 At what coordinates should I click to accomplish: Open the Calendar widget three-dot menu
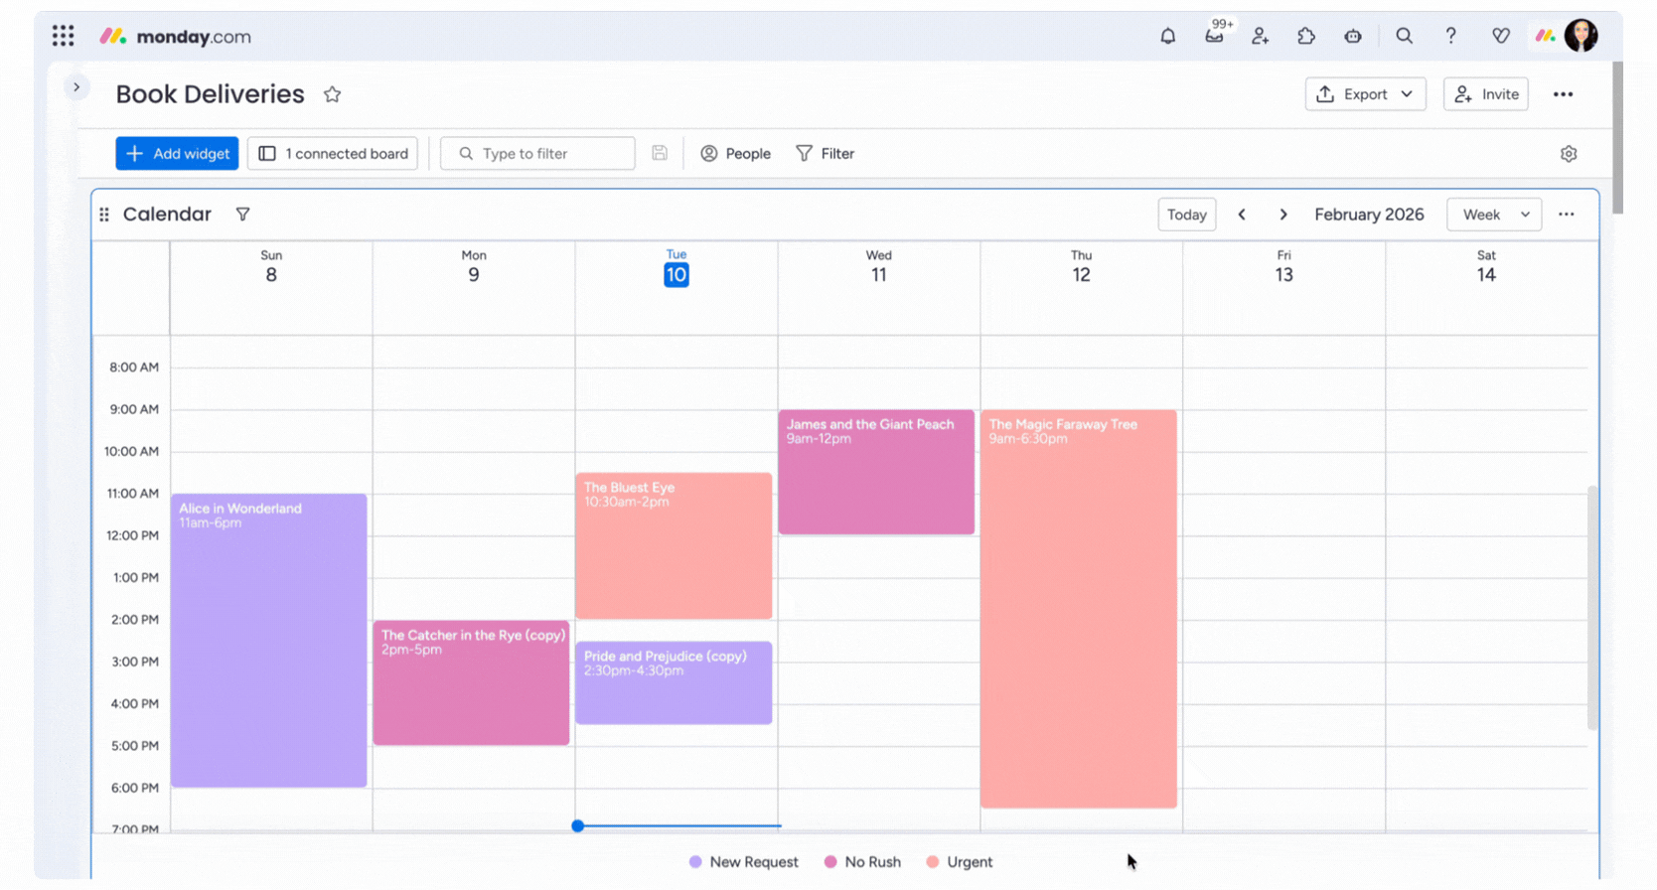coord(1567,215)
